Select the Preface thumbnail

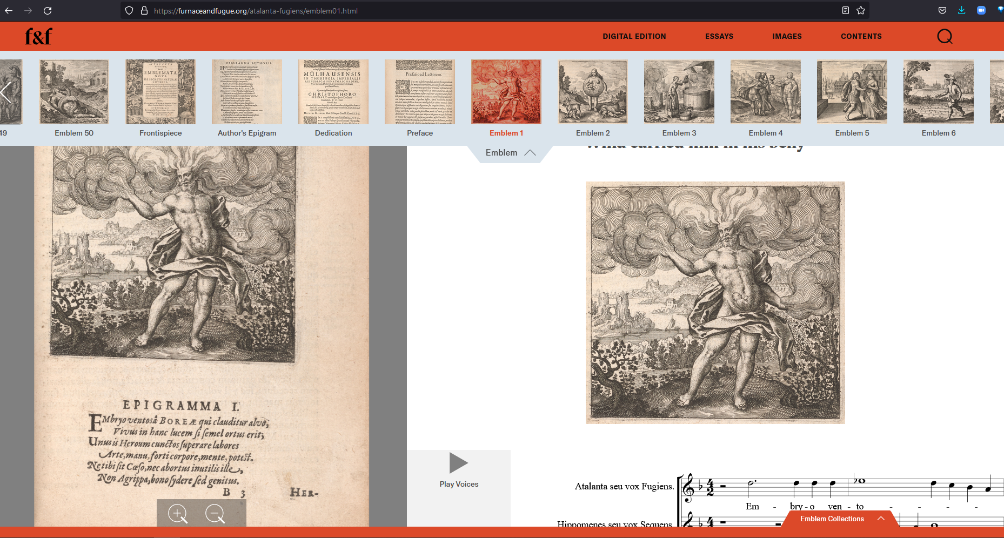pyautogui.click(x=420, y=92)
